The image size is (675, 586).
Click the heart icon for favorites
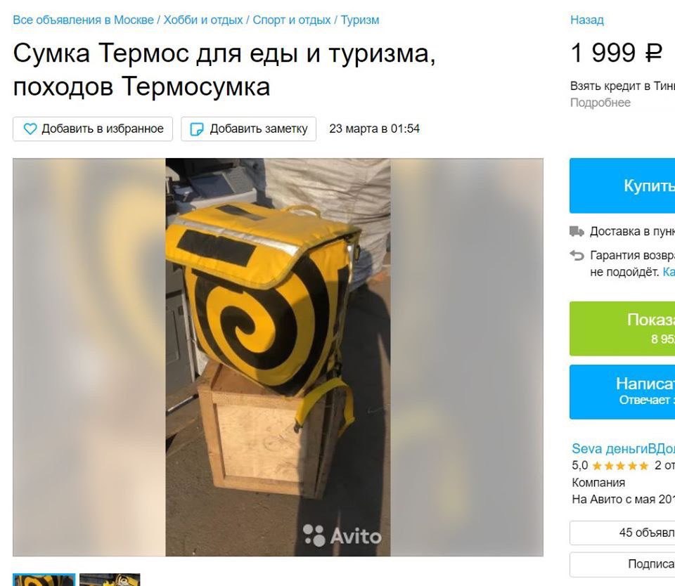coord(30,129)
